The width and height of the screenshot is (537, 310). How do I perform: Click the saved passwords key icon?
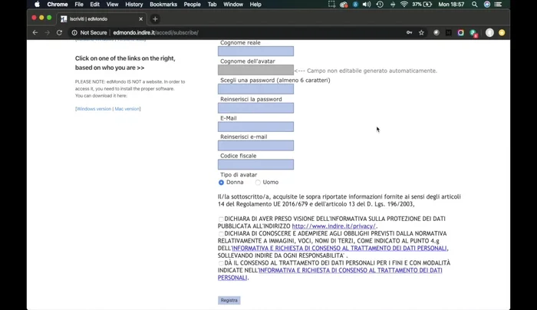tap(410, 33)
